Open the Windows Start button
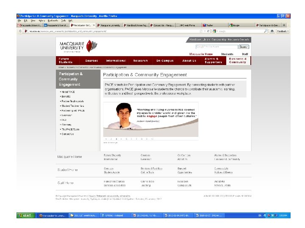Viewport: 305px width, 228px height. click(26, 215)
